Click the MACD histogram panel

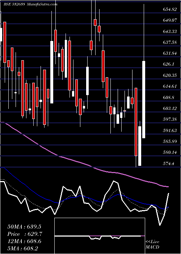[x=100, y=236]
